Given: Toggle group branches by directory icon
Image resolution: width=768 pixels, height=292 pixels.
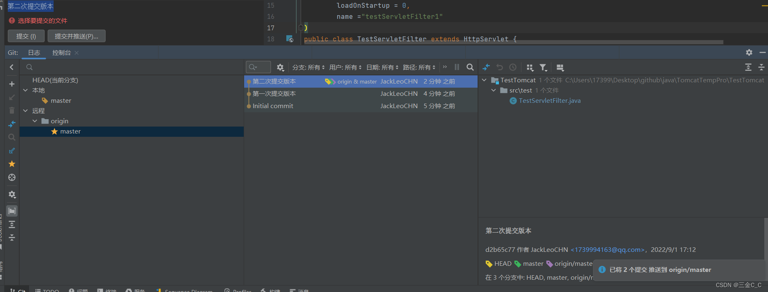Looking at the screenshot, I should coord(12,211).
